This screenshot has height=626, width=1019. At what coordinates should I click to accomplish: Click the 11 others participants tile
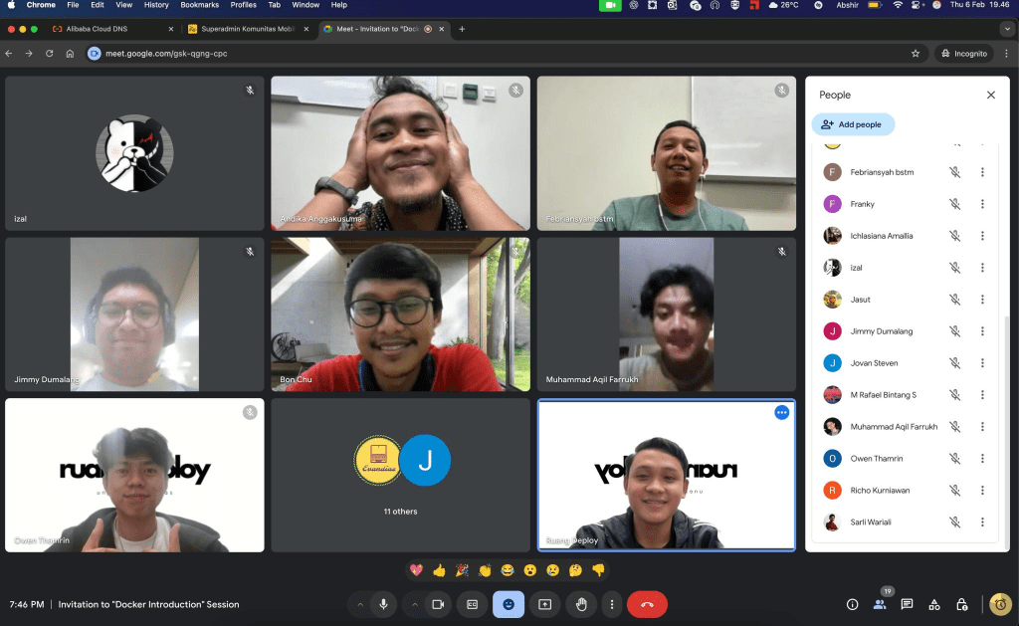point(400,475)
